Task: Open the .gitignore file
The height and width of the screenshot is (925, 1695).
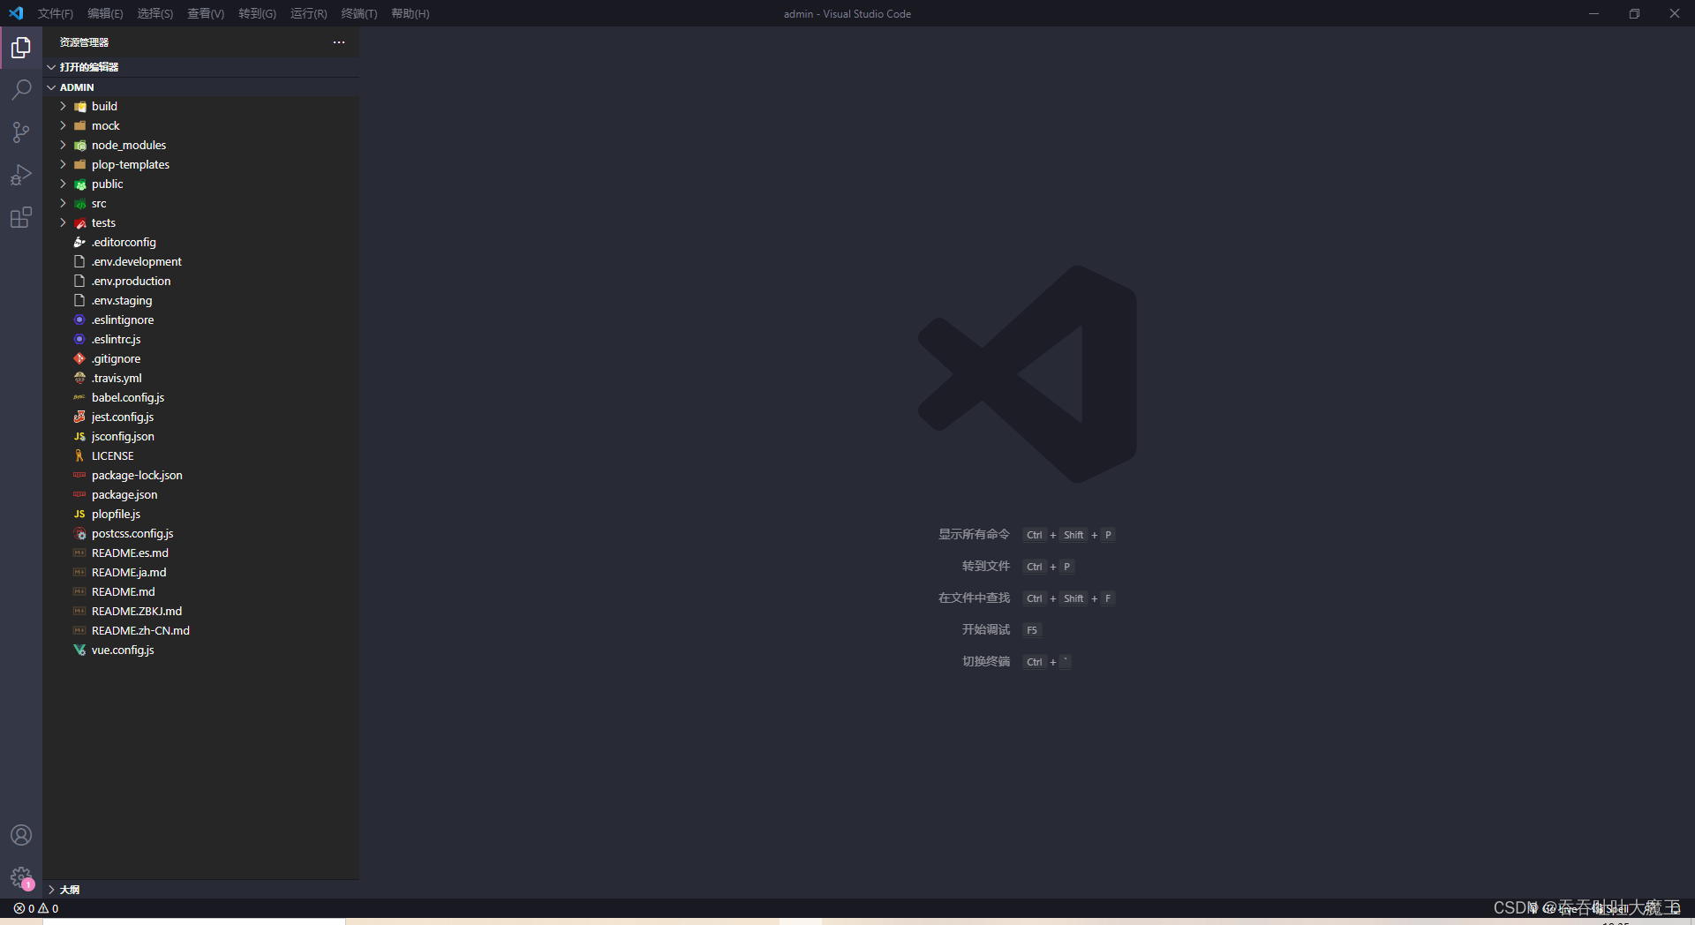Action: click(200, 358)
